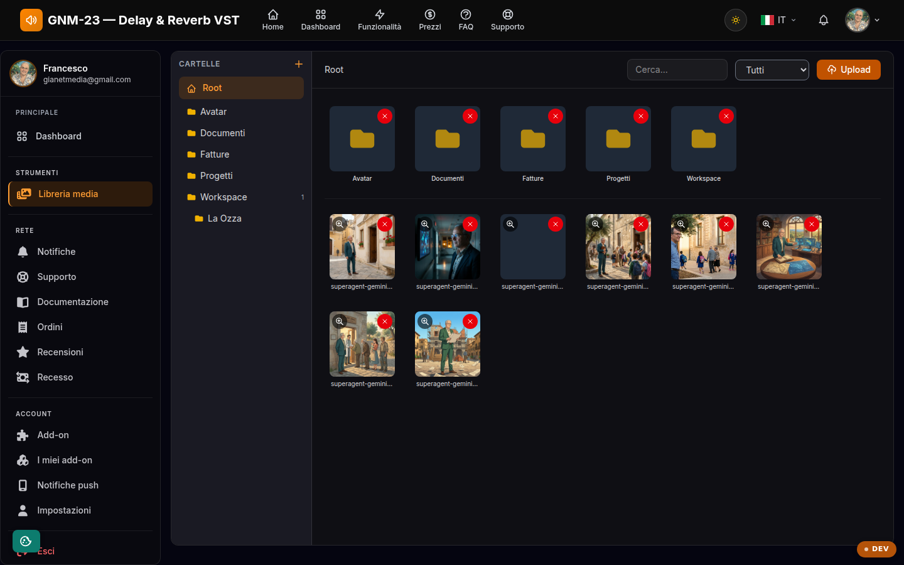Open the user avatar menu in header
The height and width of the screenshot is (565, 904).
click(863, 20)
